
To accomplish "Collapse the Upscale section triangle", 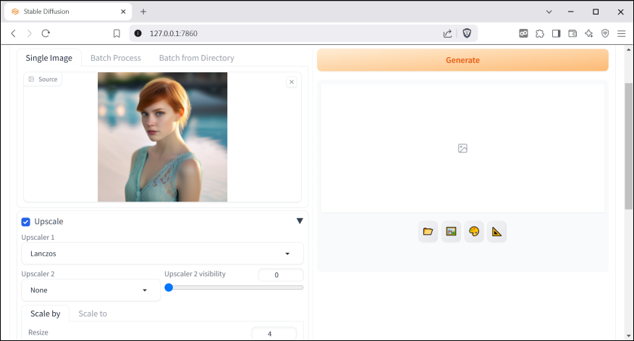I will [x=300, y=221].
